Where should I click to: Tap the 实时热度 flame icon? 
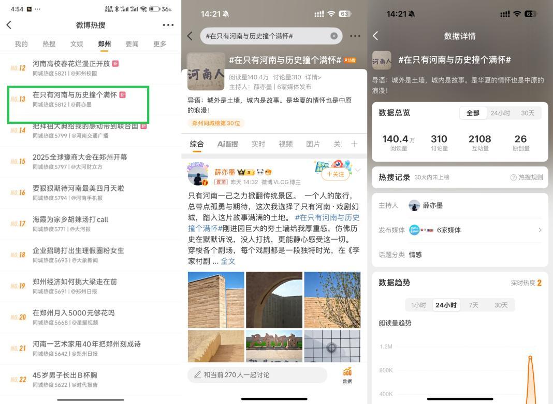540,283
